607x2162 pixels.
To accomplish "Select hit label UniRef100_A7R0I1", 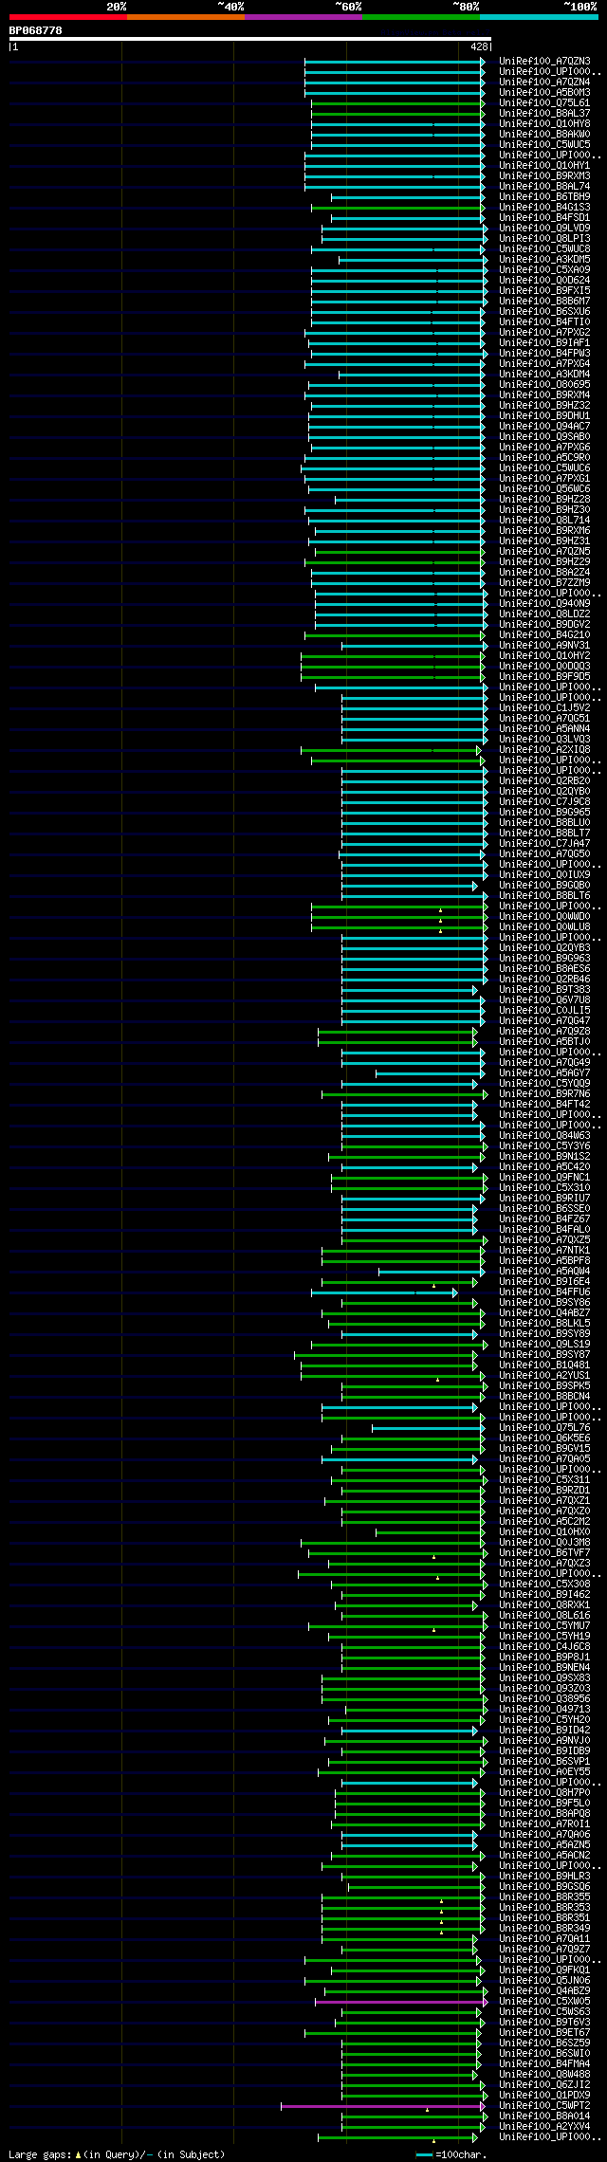I will click(x=544, y=1824).
